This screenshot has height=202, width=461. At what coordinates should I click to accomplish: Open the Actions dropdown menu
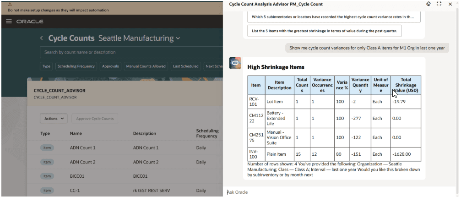click(54, 119)
